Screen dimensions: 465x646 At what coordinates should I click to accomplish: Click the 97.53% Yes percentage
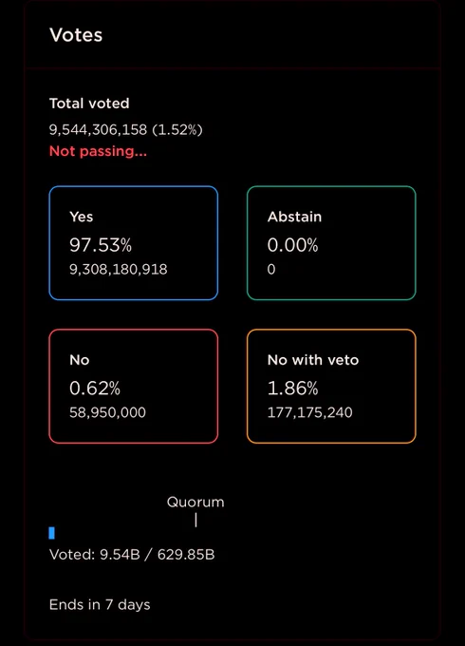click(x=101, y=245)
